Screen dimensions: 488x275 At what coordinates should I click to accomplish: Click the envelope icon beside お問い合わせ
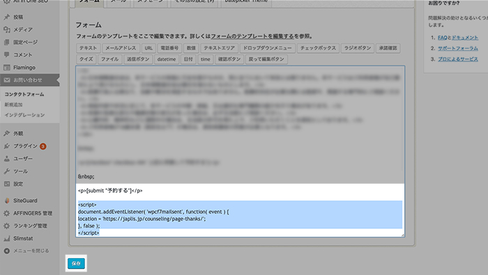[x=7, y=80]
